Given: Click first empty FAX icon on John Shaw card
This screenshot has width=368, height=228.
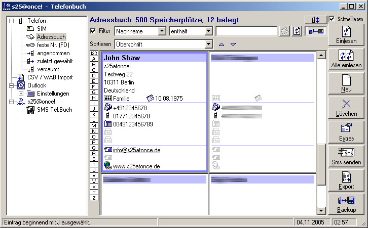Looking at the screenshot, I should (108, 132).
